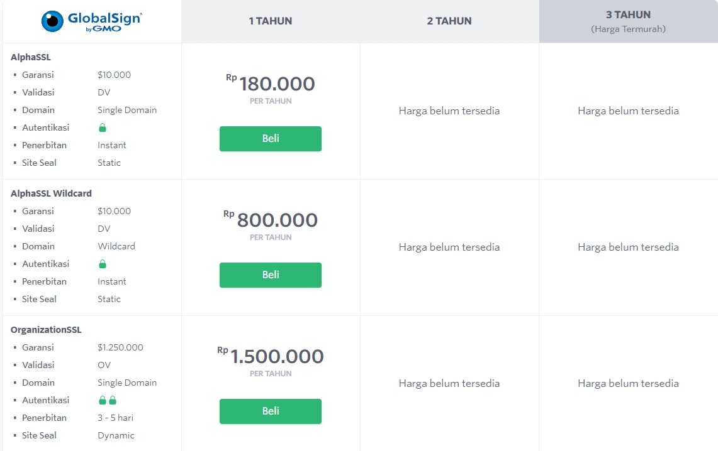
Task: Click Beli button for OrganizationSSL
Action: coord(271,411)
